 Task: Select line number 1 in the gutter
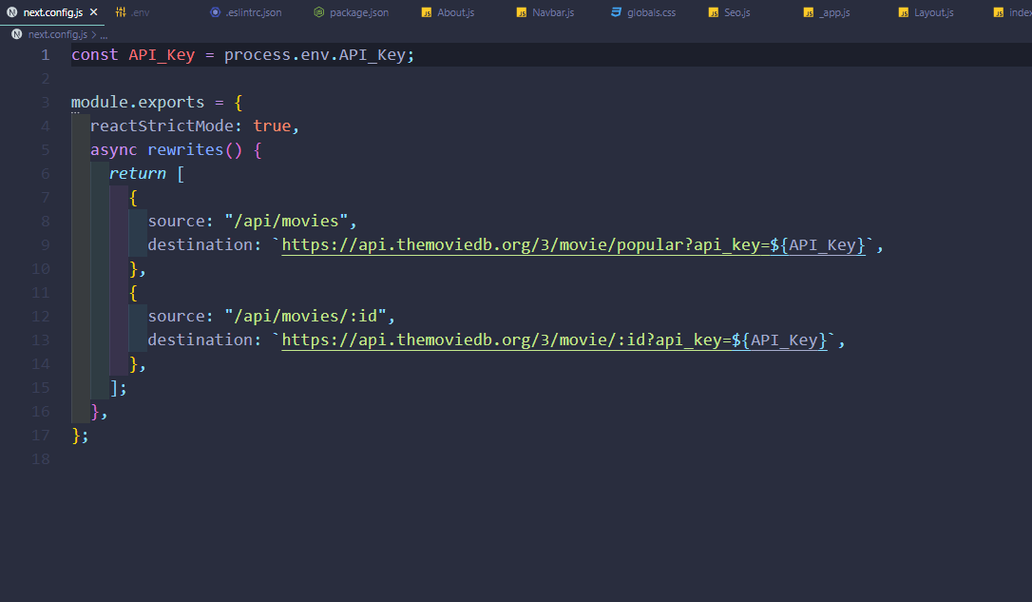click(x=46, y=54)
